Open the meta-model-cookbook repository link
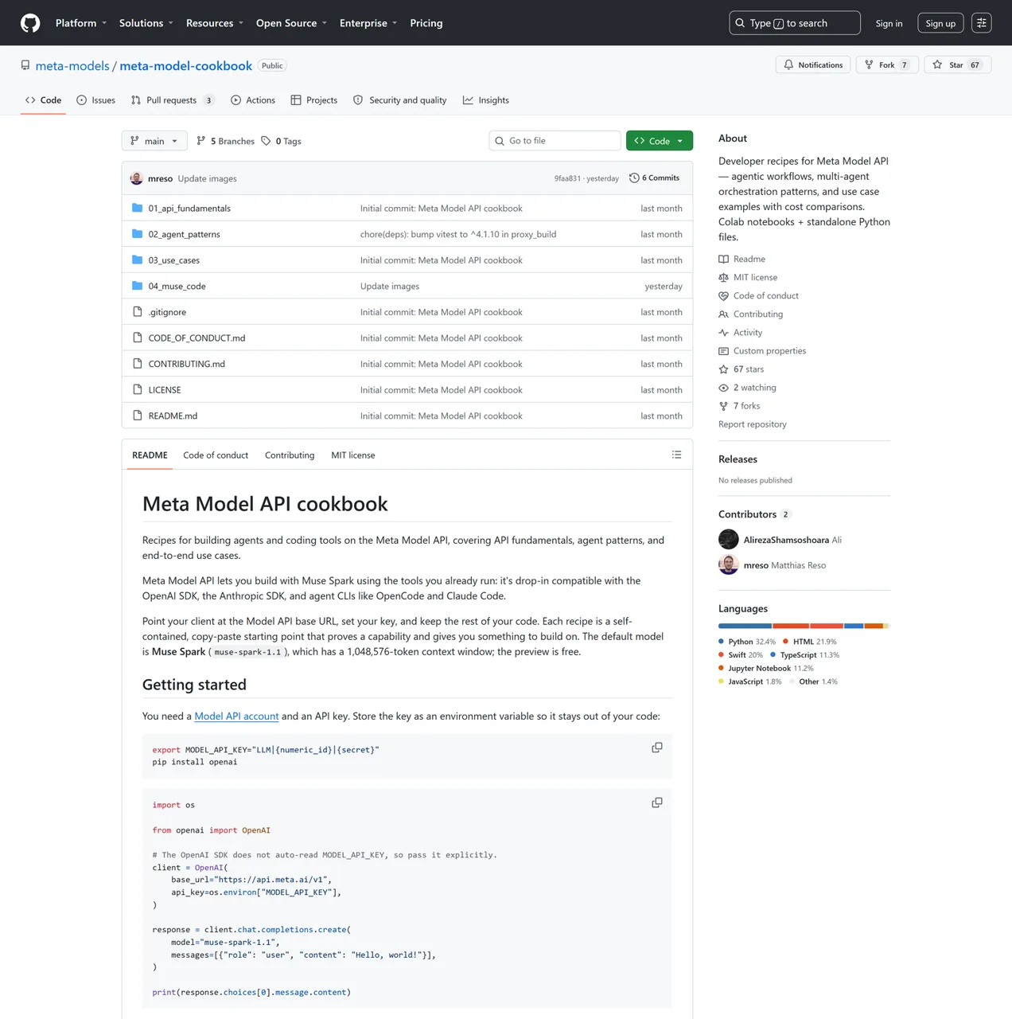 click(x=186, y=66)
